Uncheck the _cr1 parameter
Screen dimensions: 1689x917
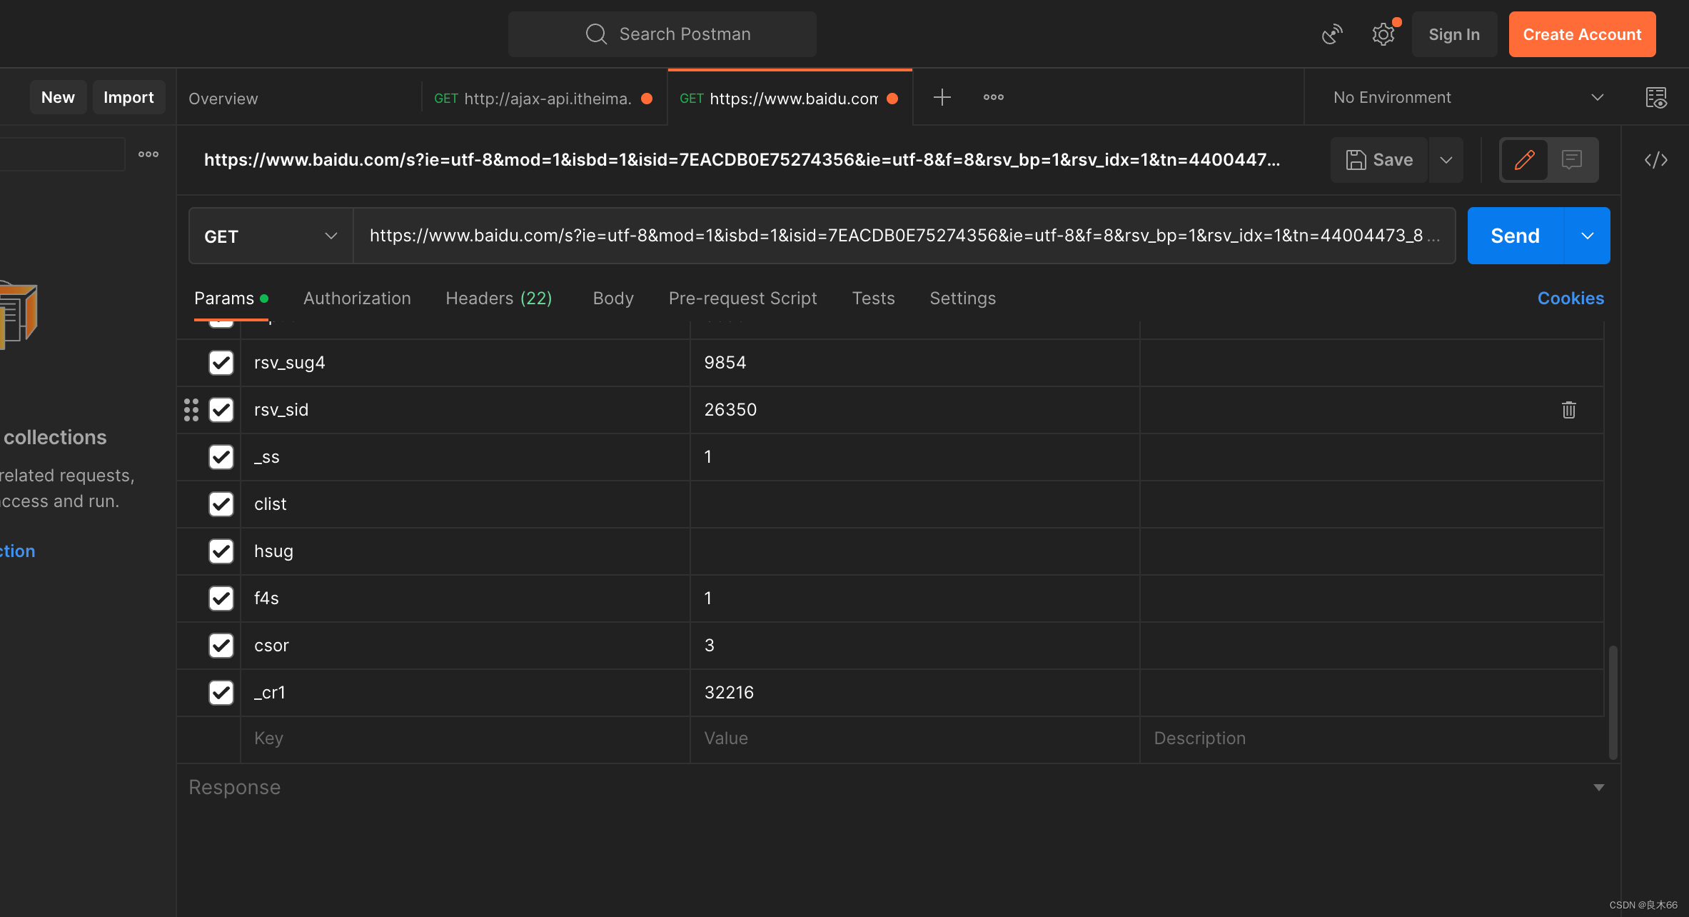221,693
